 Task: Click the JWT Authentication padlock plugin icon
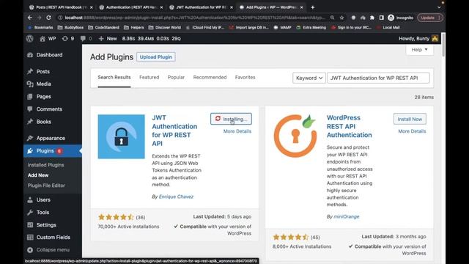[121, 136]
